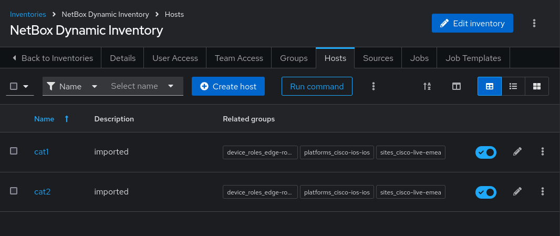The image size is (560, 236).
Task: Edit host cat1 with pencil icon
Action: point(517,151)
